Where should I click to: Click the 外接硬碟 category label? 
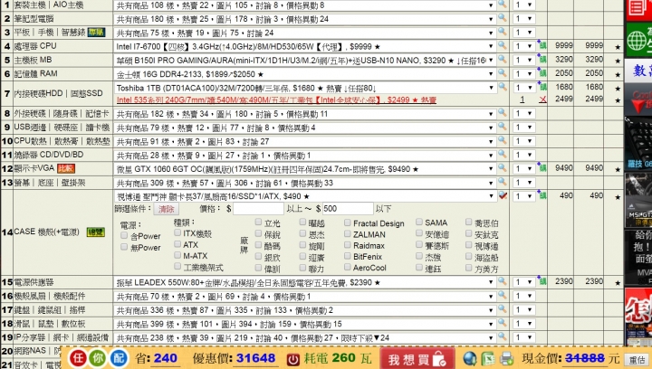[x=31, y=114]
